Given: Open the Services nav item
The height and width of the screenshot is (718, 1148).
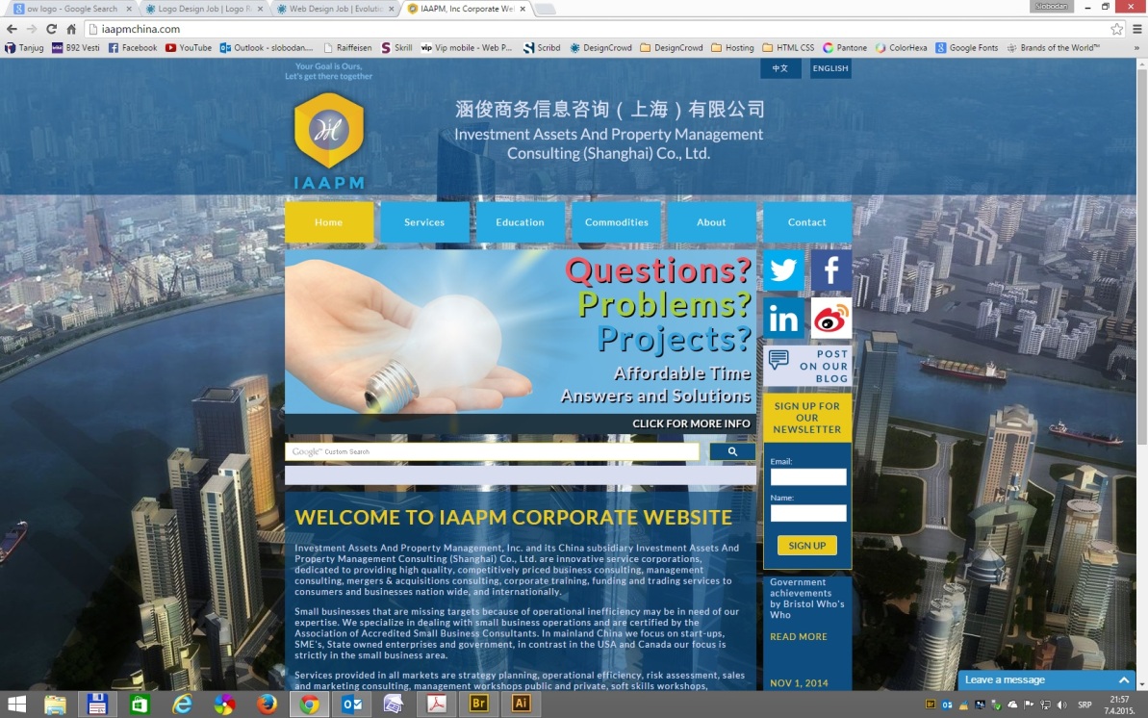Looking at the screenshot, I should 424,222.
